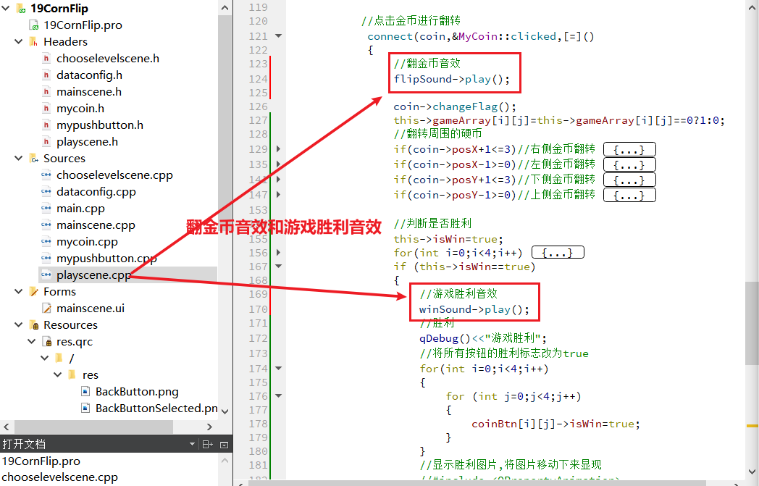Click the BackButtonSelected.png image icon
The image size is (759, 486).
85,408
